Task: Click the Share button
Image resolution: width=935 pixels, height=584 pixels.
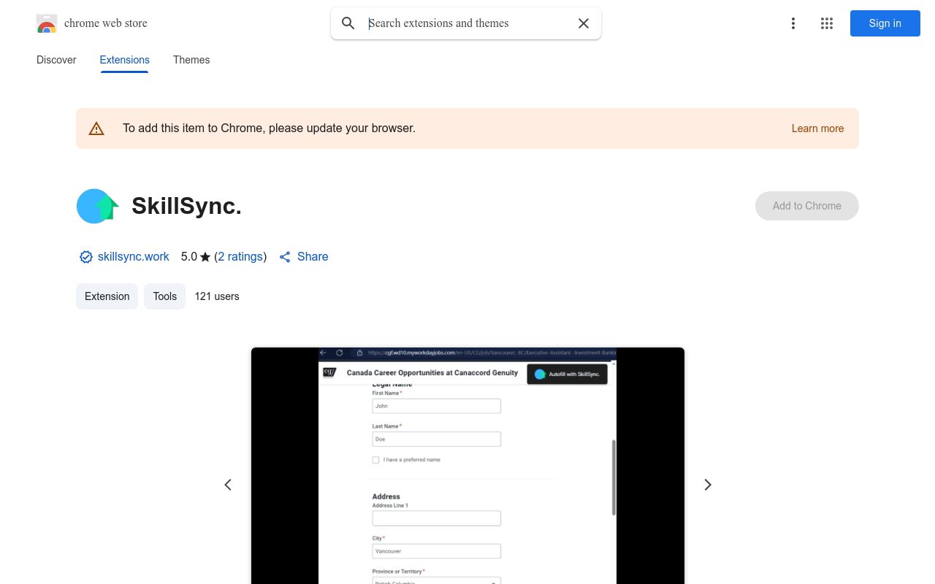Action: tap(304, 257)
